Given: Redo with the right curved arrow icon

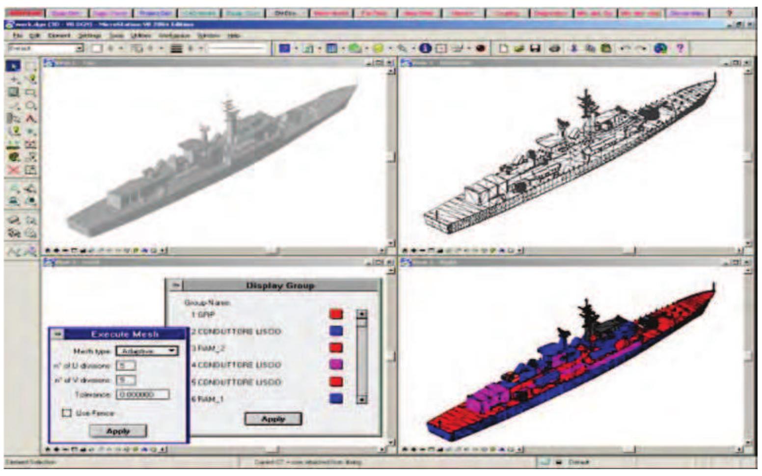Looking at the screenshot, I should pyautogui.click(x=641, y=48).
